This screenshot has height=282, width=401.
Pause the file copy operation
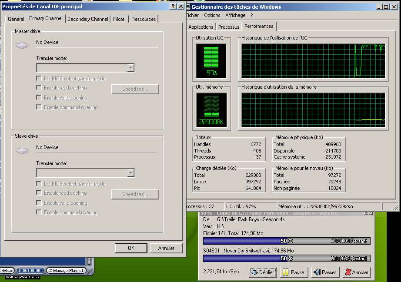[294, 272]
